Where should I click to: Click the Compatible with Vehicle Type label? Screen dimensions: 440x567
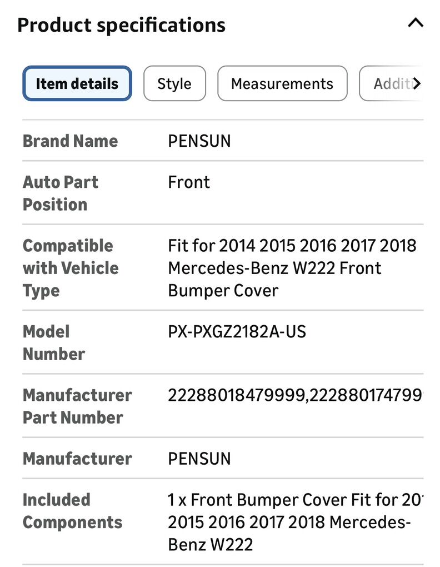point(70,268)
